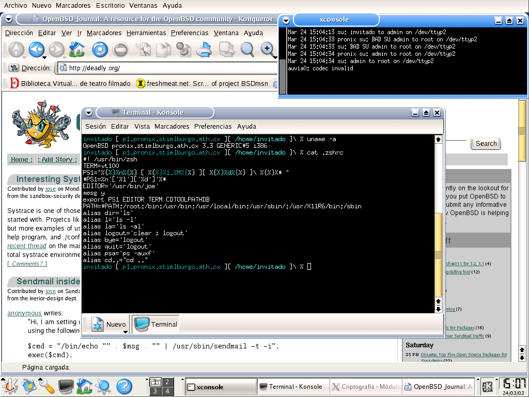Click the K icon in the system tray
Screen dimensions: 529x397
tap(487, 387)
